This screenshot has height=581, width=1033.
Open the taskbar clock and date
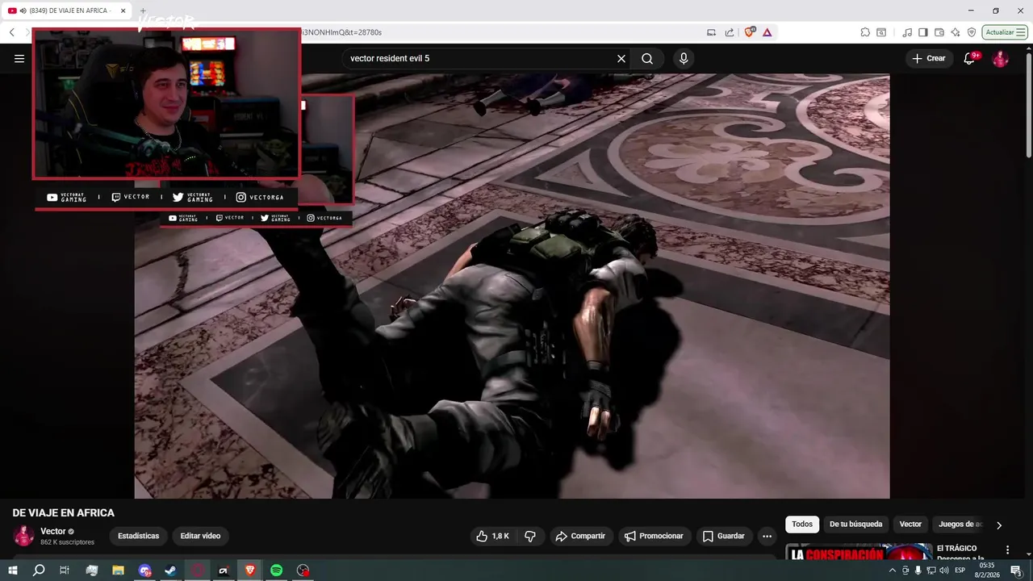coord(987,571)
